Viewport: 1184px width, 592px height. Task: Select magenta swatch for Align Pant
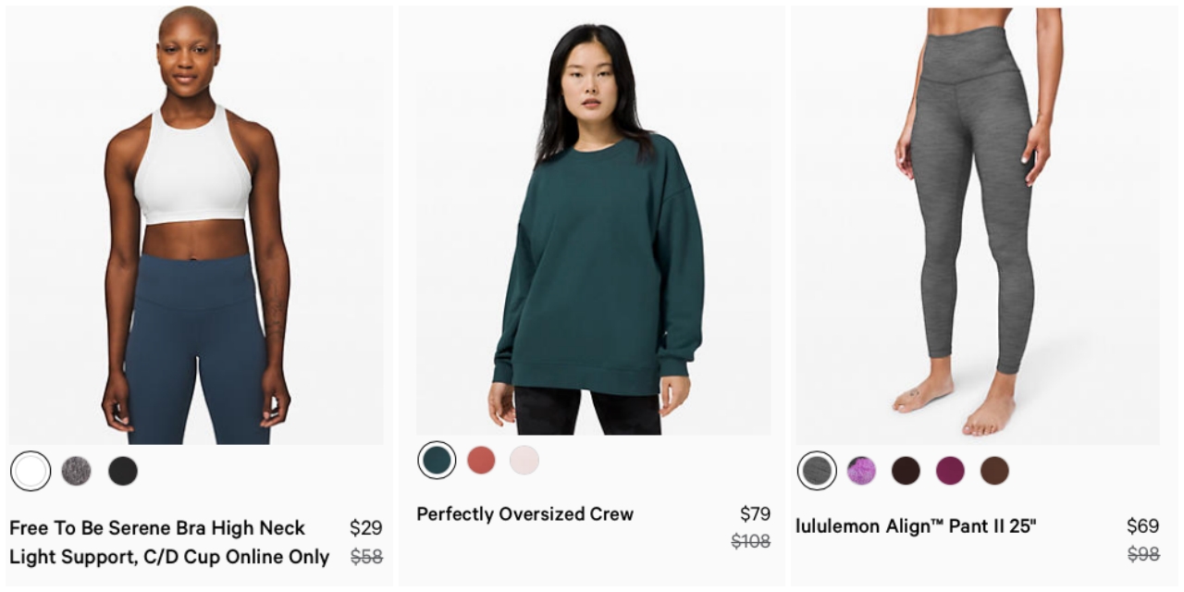coord(950,471)
